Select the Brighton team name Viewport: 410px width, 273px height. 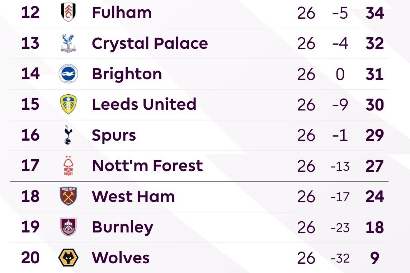point(127,74)
